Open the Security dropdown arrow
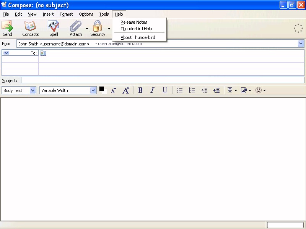 [109, 29]
